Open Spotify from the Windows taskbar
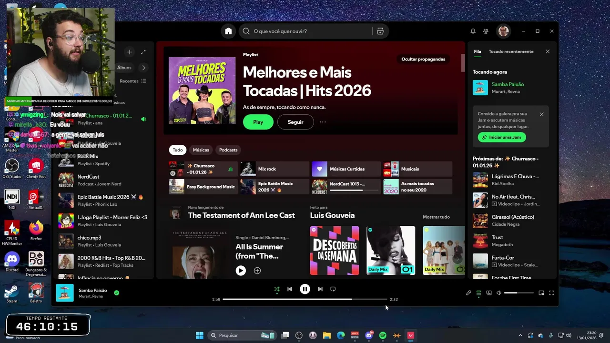Viewport: 610px width, 343px height. pos(383,335)
